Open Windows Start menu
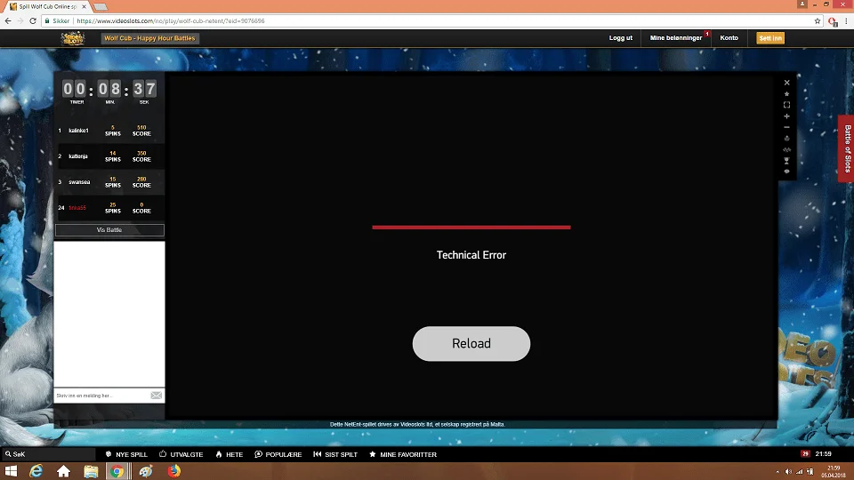This screenshot has width=854, height=480. pyautogui.click(x=11, y=471)
